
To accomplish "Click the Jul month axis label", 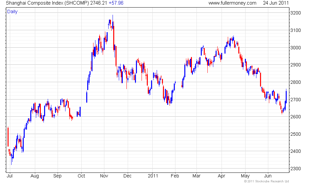I will [10, 176].
